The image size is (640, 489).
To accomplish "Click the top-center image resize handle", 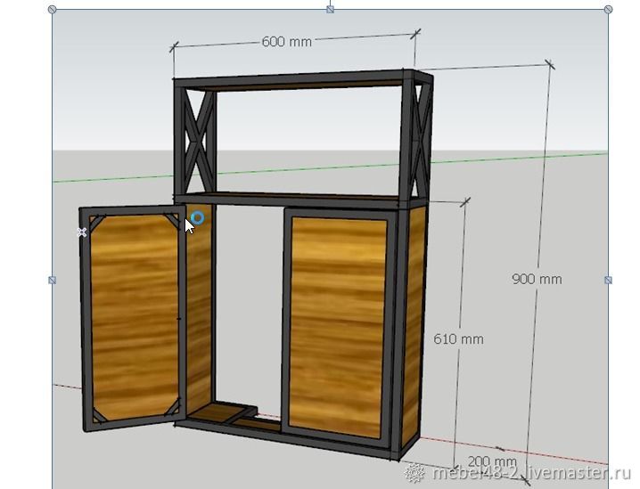I will [330, 9].
